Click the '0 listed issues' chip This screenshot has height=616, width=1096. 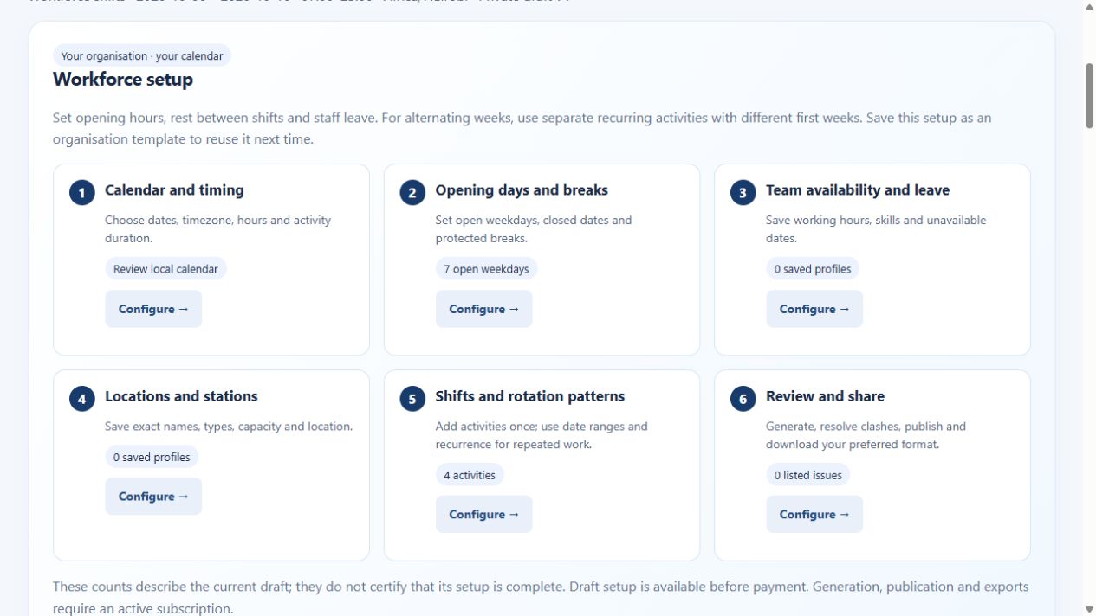click(808, 475)
